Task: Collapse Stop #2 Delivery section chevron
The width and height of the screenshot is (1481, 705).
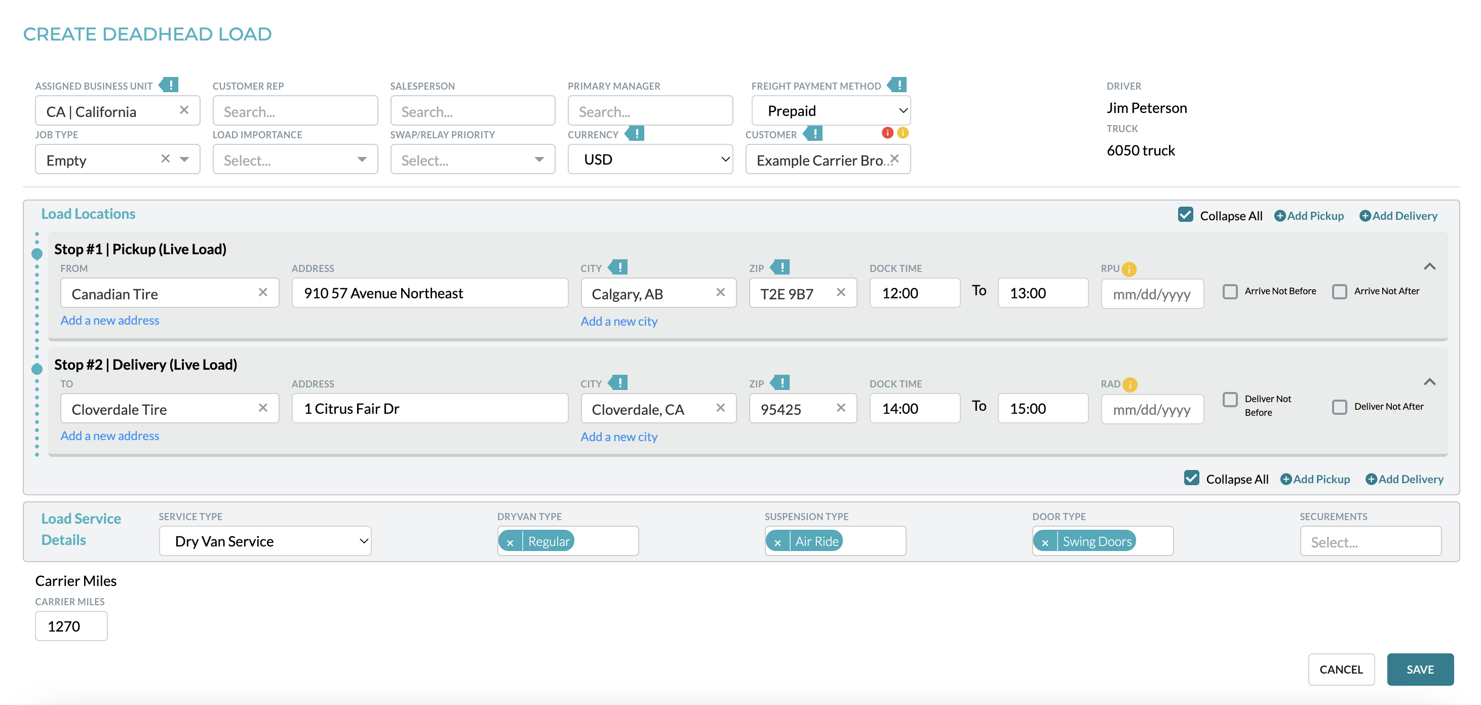Action: point(1429,382)
